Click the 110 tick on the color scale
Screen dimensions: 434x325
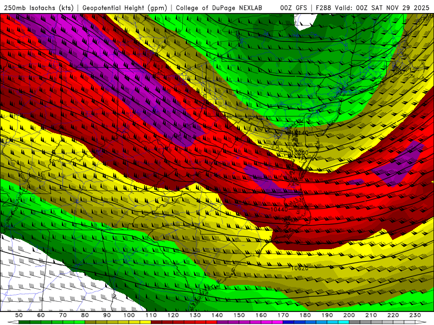[151, 315]
